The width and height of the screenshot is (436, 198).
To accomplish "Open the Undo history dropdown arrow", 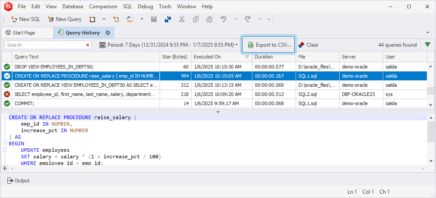I will click(x=235, y=19).
